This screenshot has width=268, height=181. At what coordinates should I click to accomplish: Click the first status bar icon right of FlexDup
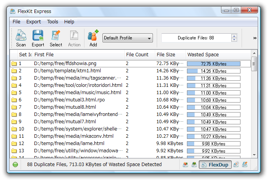pyautogui.click(x=236, y=165)
